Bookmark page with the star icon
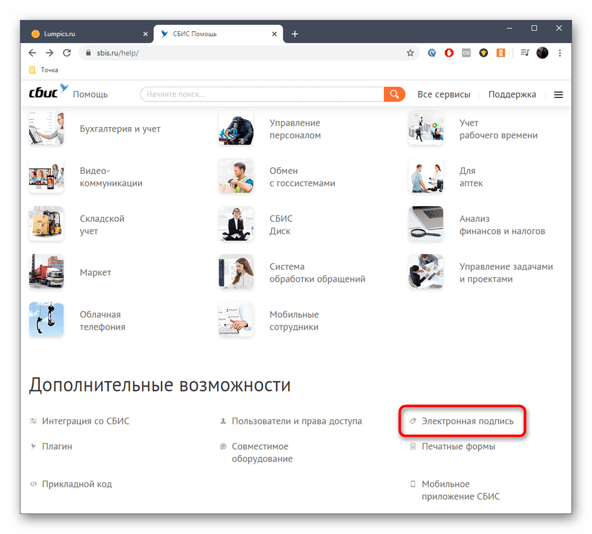 point(410,53)
